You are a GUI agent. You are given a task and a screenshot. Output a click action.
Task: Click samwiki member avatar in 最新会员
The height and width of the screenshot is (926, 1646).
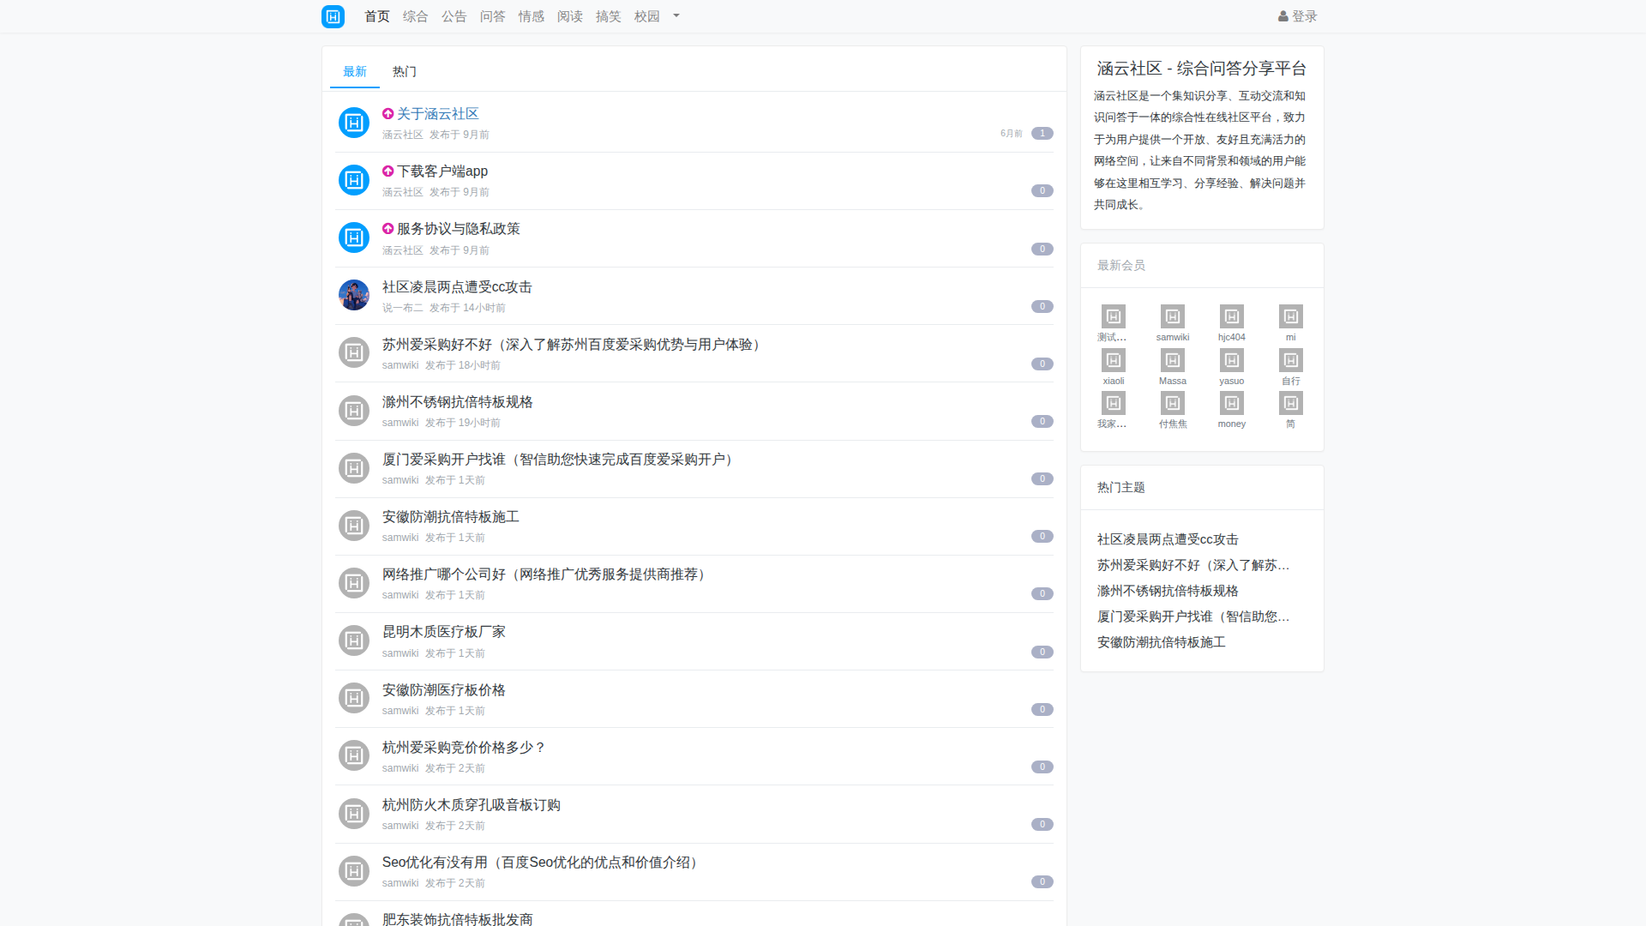[x=1172, y=316]
